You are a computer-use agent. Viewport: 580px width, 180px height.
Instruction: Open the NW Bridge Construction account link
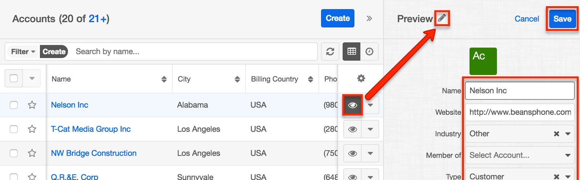tap(94, 153)
